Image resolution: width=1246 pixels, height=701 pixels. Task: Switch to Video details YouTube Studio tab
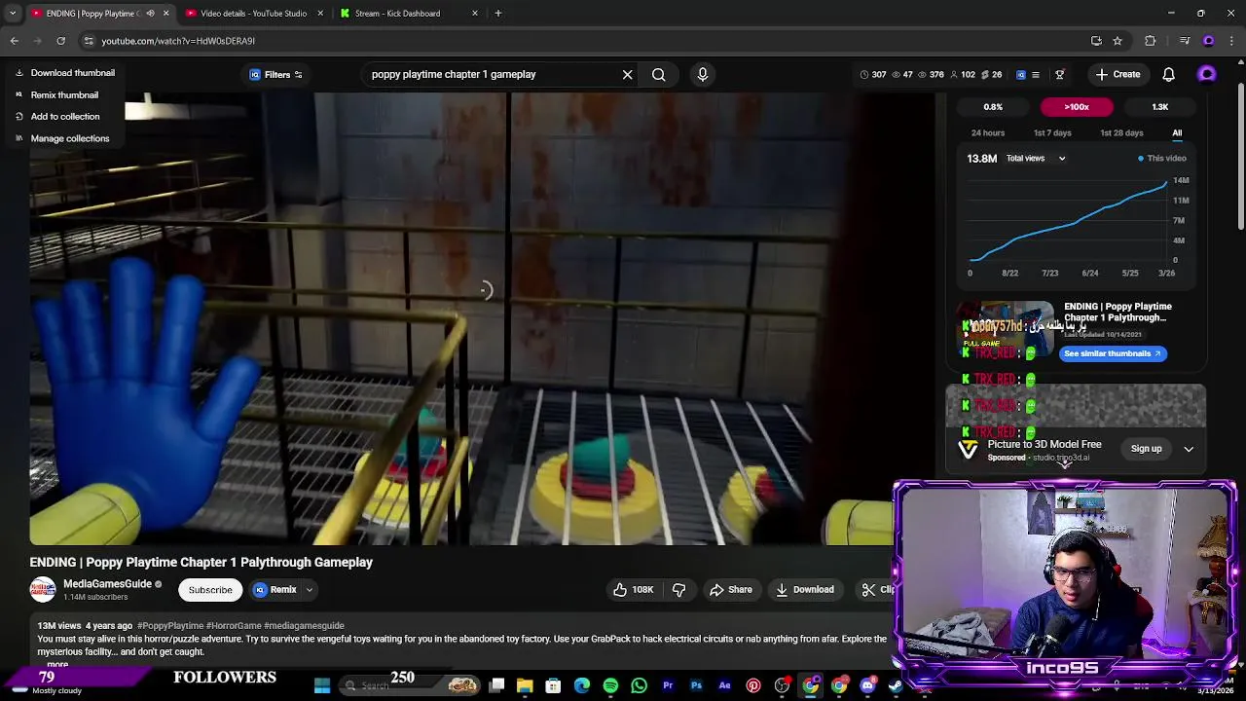click(x=253, y=14)
